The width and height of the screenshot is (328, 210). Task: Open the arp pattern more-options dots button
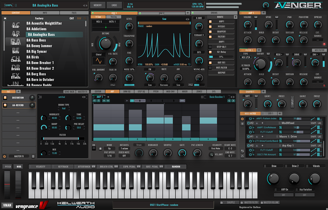click(x=182, y=100)
